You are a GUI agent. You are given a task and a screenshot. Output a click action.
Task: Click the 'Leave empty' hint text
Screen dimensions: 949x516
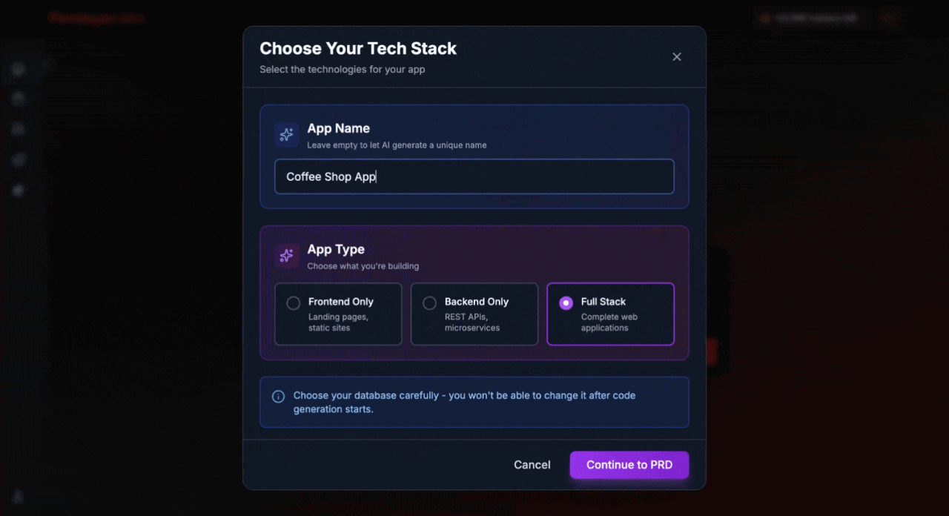coord(397,145)
